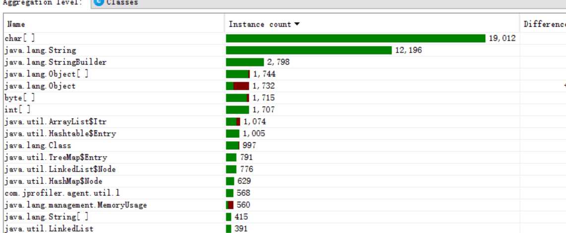Select the java.lang.String row
The width and height of the screenshot is (566, 233).
pos(285,50)
